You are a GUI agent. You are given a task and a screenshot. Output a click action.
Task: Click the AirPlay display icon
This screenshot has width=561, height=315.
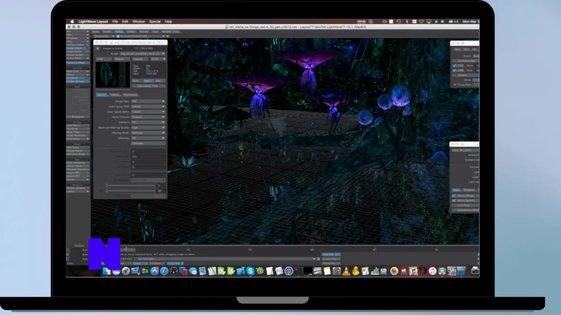[x=428, y=21]
